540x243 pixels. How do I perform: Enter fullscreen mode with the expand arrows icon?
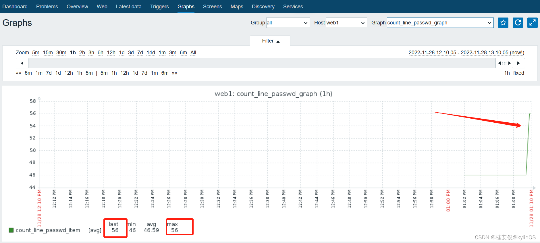tap(532, 23)
